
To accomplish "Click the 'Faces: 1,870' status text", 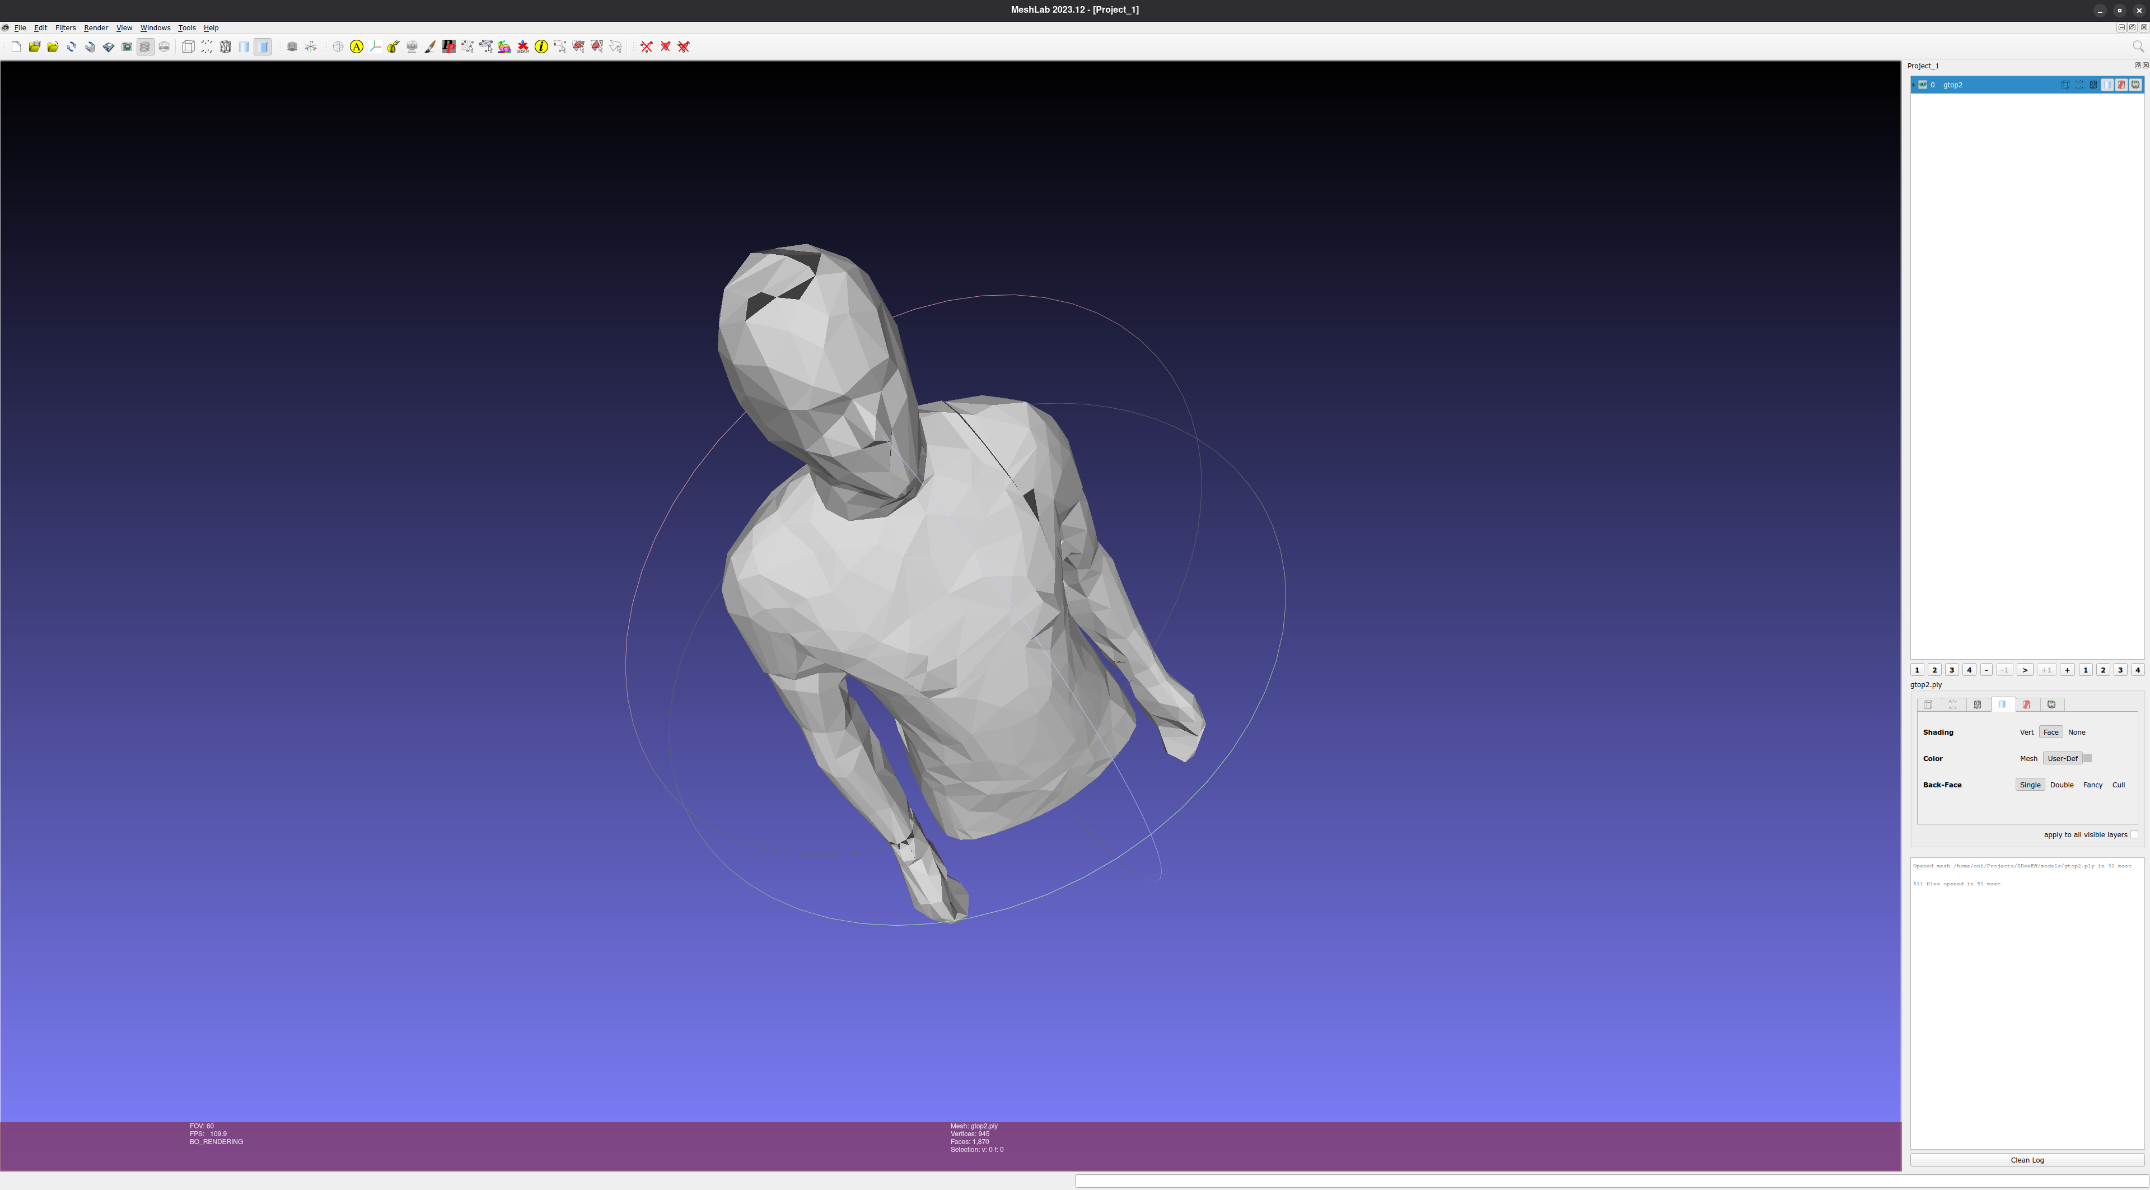I will tap(970, 1142).
